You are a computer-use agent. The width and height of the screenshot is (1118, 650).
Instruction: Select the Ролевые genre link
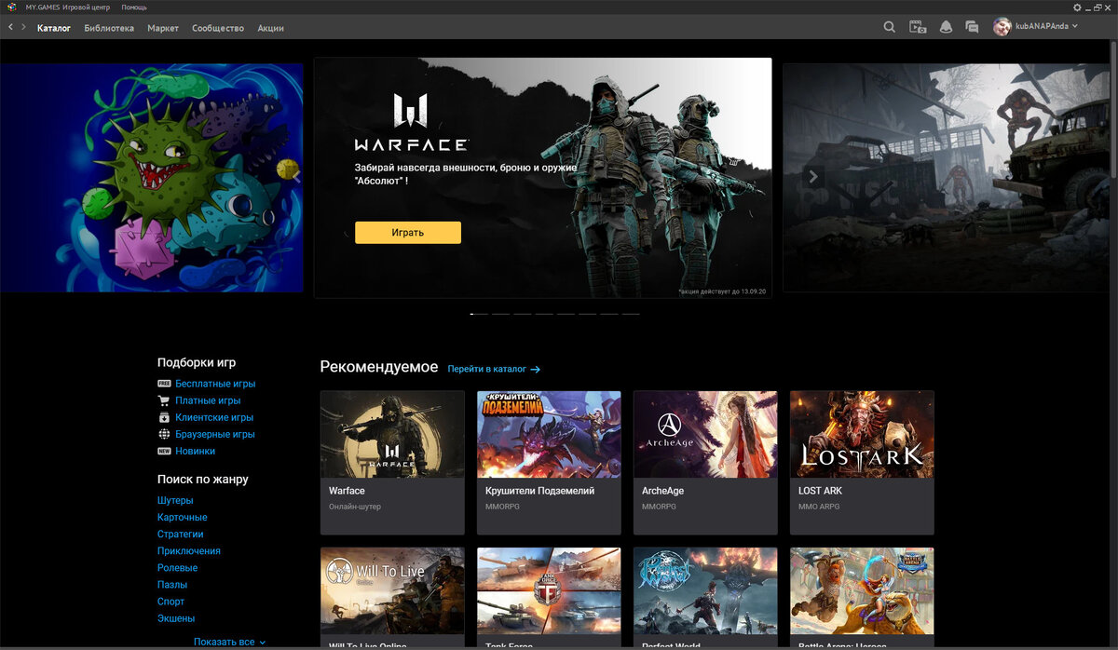coord(177,568)
